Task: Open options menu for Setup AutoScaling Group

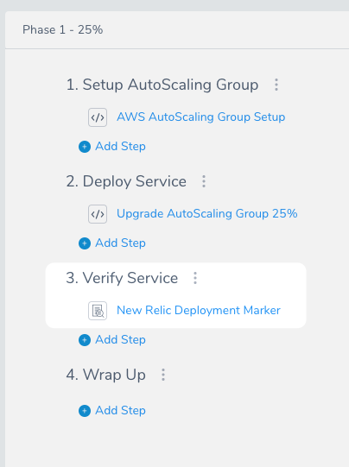Action: point(276,85)
